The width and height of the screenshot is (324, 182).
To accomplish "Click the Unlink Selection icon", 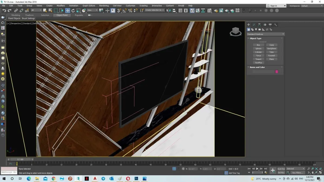I will click(21, 11).
